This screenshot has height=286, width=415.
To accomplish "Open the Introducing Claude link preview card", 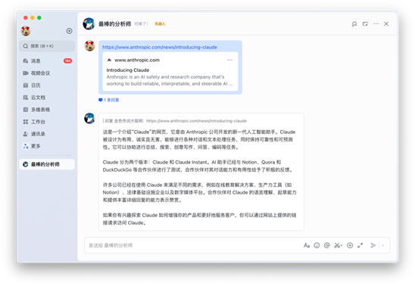I will tap(170, 71).
